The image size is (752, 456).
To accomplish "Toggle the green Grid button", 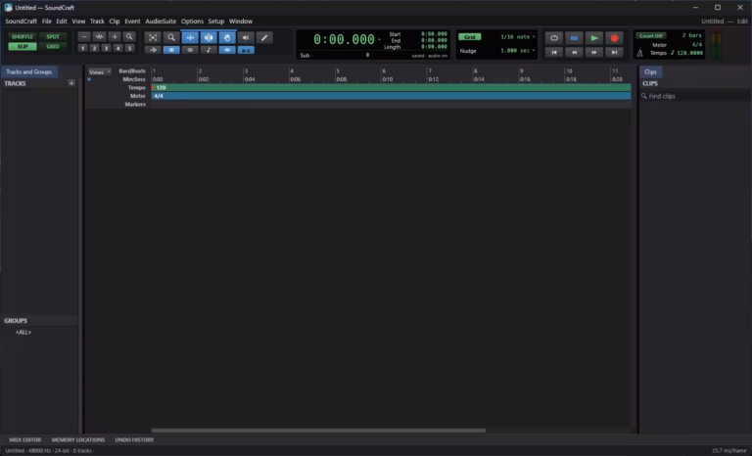I will (470, 37).
